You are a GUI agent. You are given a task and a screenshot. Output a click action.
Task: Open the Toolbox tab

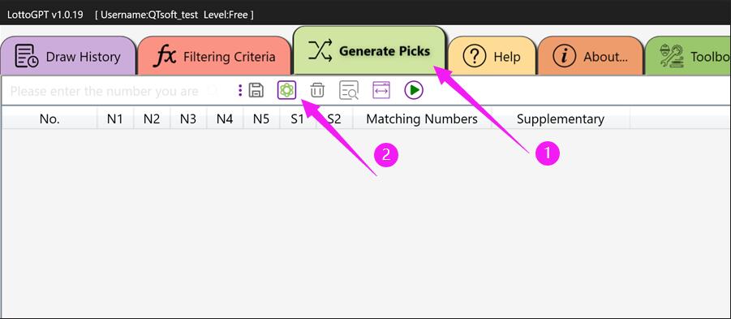point(688,56)
